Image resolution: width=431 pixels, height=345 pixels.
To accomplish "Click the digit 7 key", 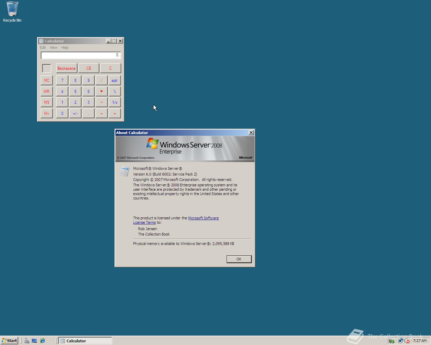I will point(62,81).
